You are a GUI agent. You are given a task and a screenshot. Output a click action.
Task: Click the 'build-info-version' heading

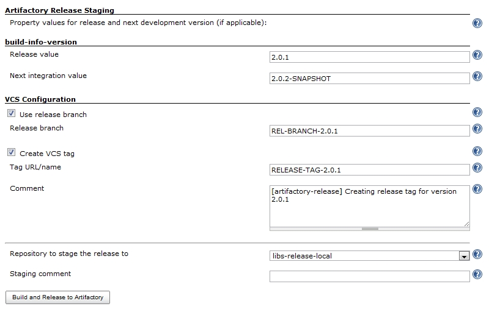pos(41,42)
